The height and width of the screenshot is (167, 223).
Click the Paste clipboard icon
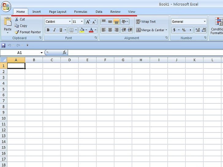pyautogui.click(x=8, y=22)
